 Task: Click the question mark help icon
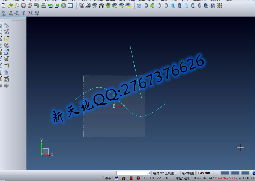[4, 13]
